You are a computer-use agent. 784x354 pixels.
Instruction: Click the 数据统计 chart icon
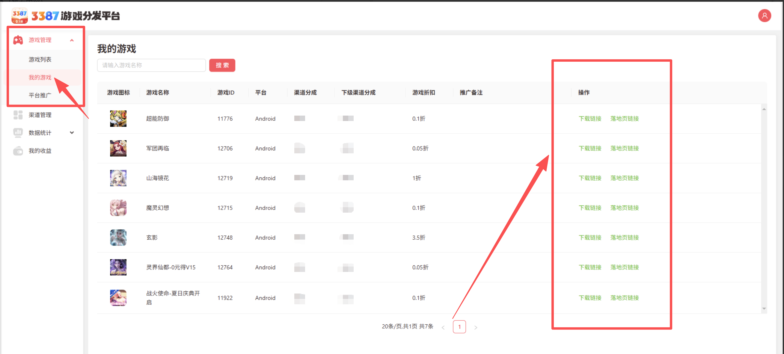point(18,133)
